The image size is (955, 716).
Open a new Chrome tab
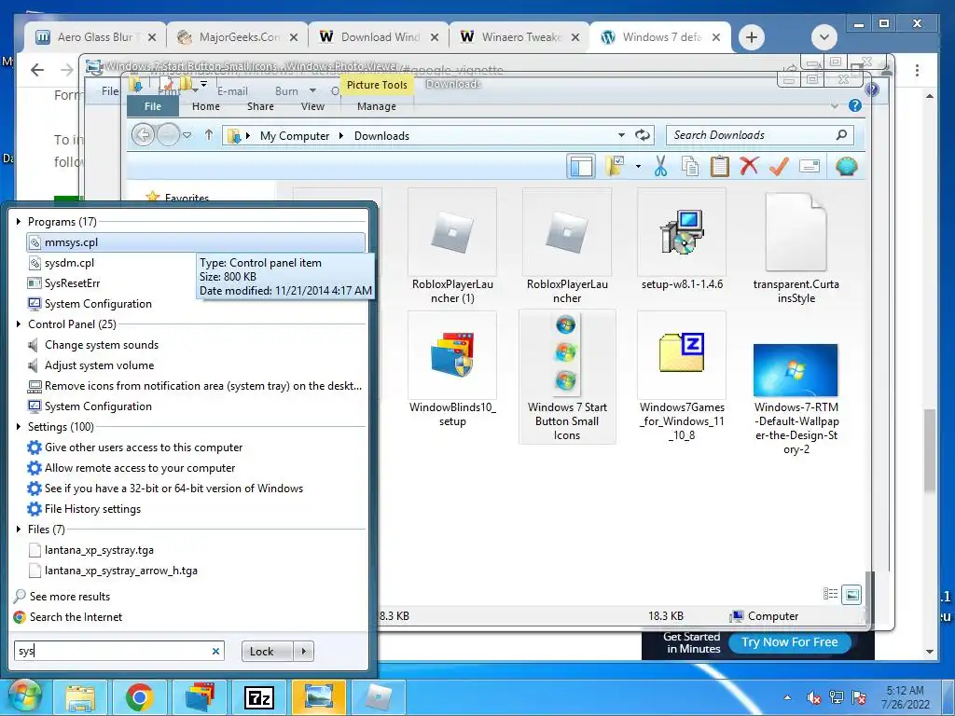pyautogui.click(x=752, y=37)
